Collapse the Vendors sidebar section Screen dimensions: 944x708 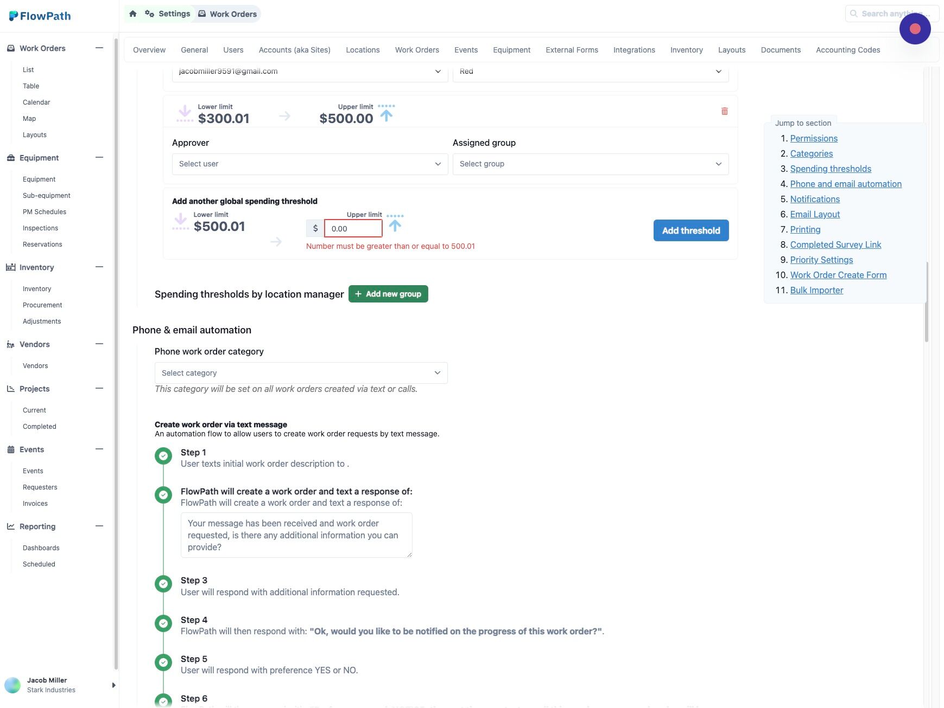(x=99, y=344)
